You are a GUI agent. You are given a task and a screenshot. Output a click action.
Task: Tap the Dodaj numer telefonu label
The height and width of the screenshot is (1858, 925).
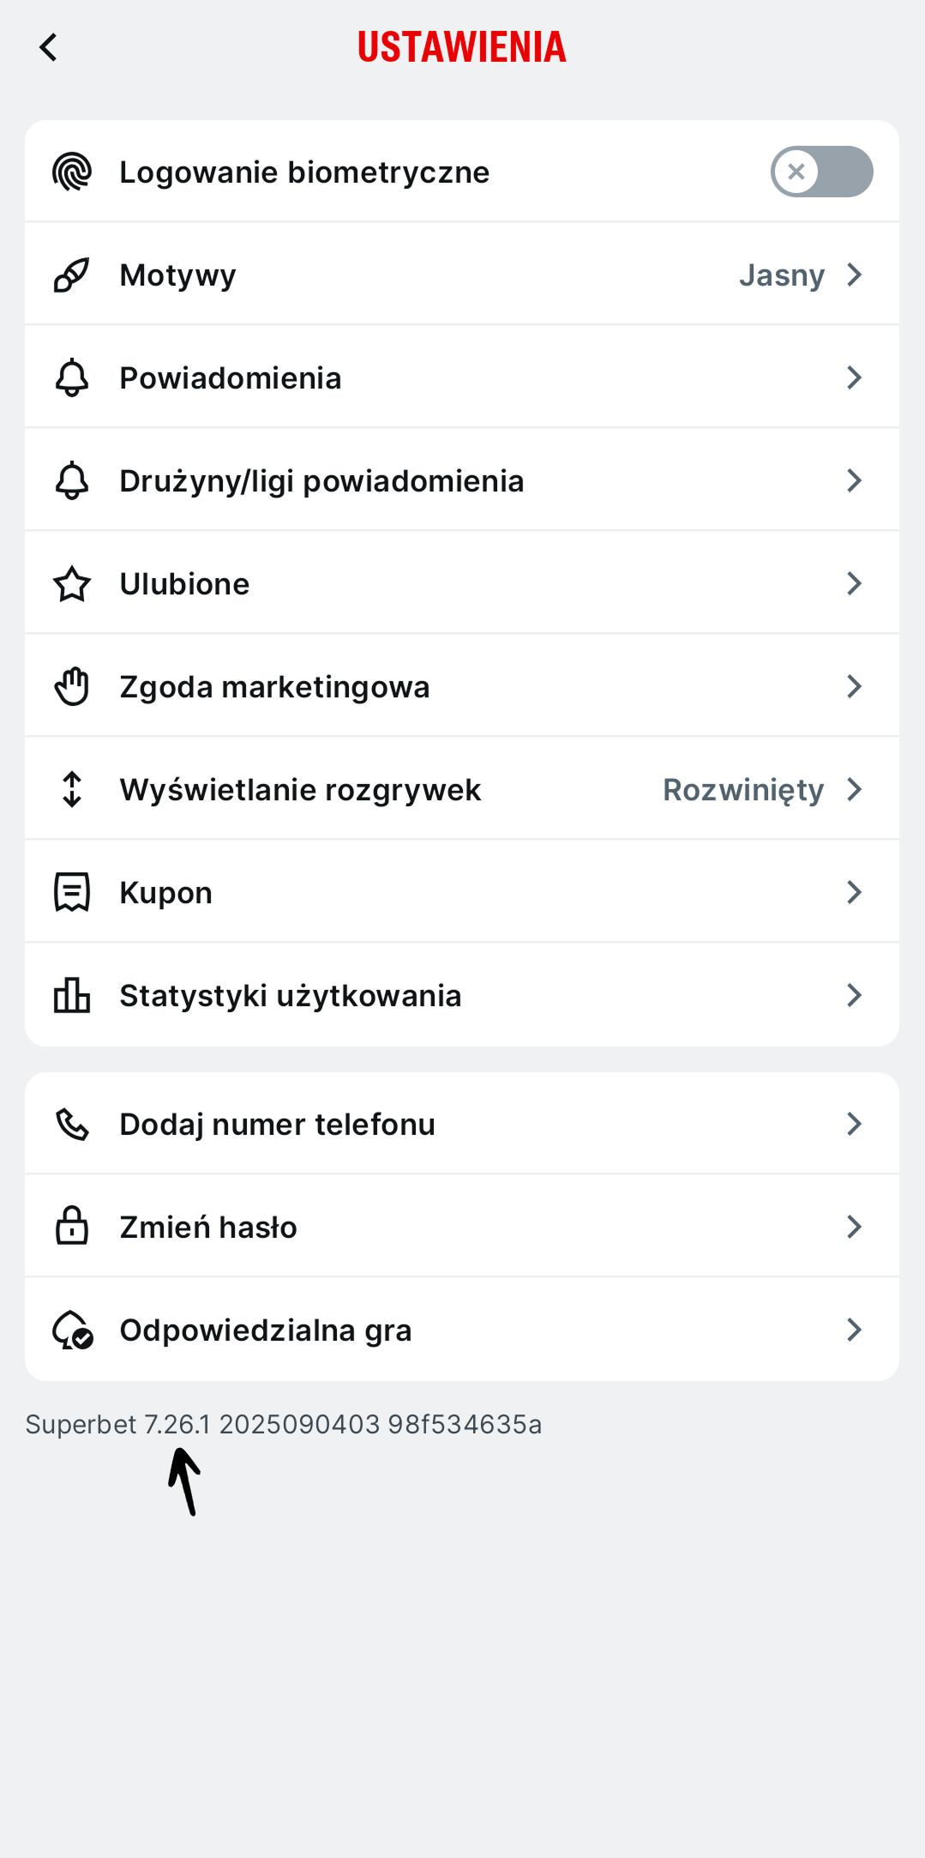click(278, 1125)
